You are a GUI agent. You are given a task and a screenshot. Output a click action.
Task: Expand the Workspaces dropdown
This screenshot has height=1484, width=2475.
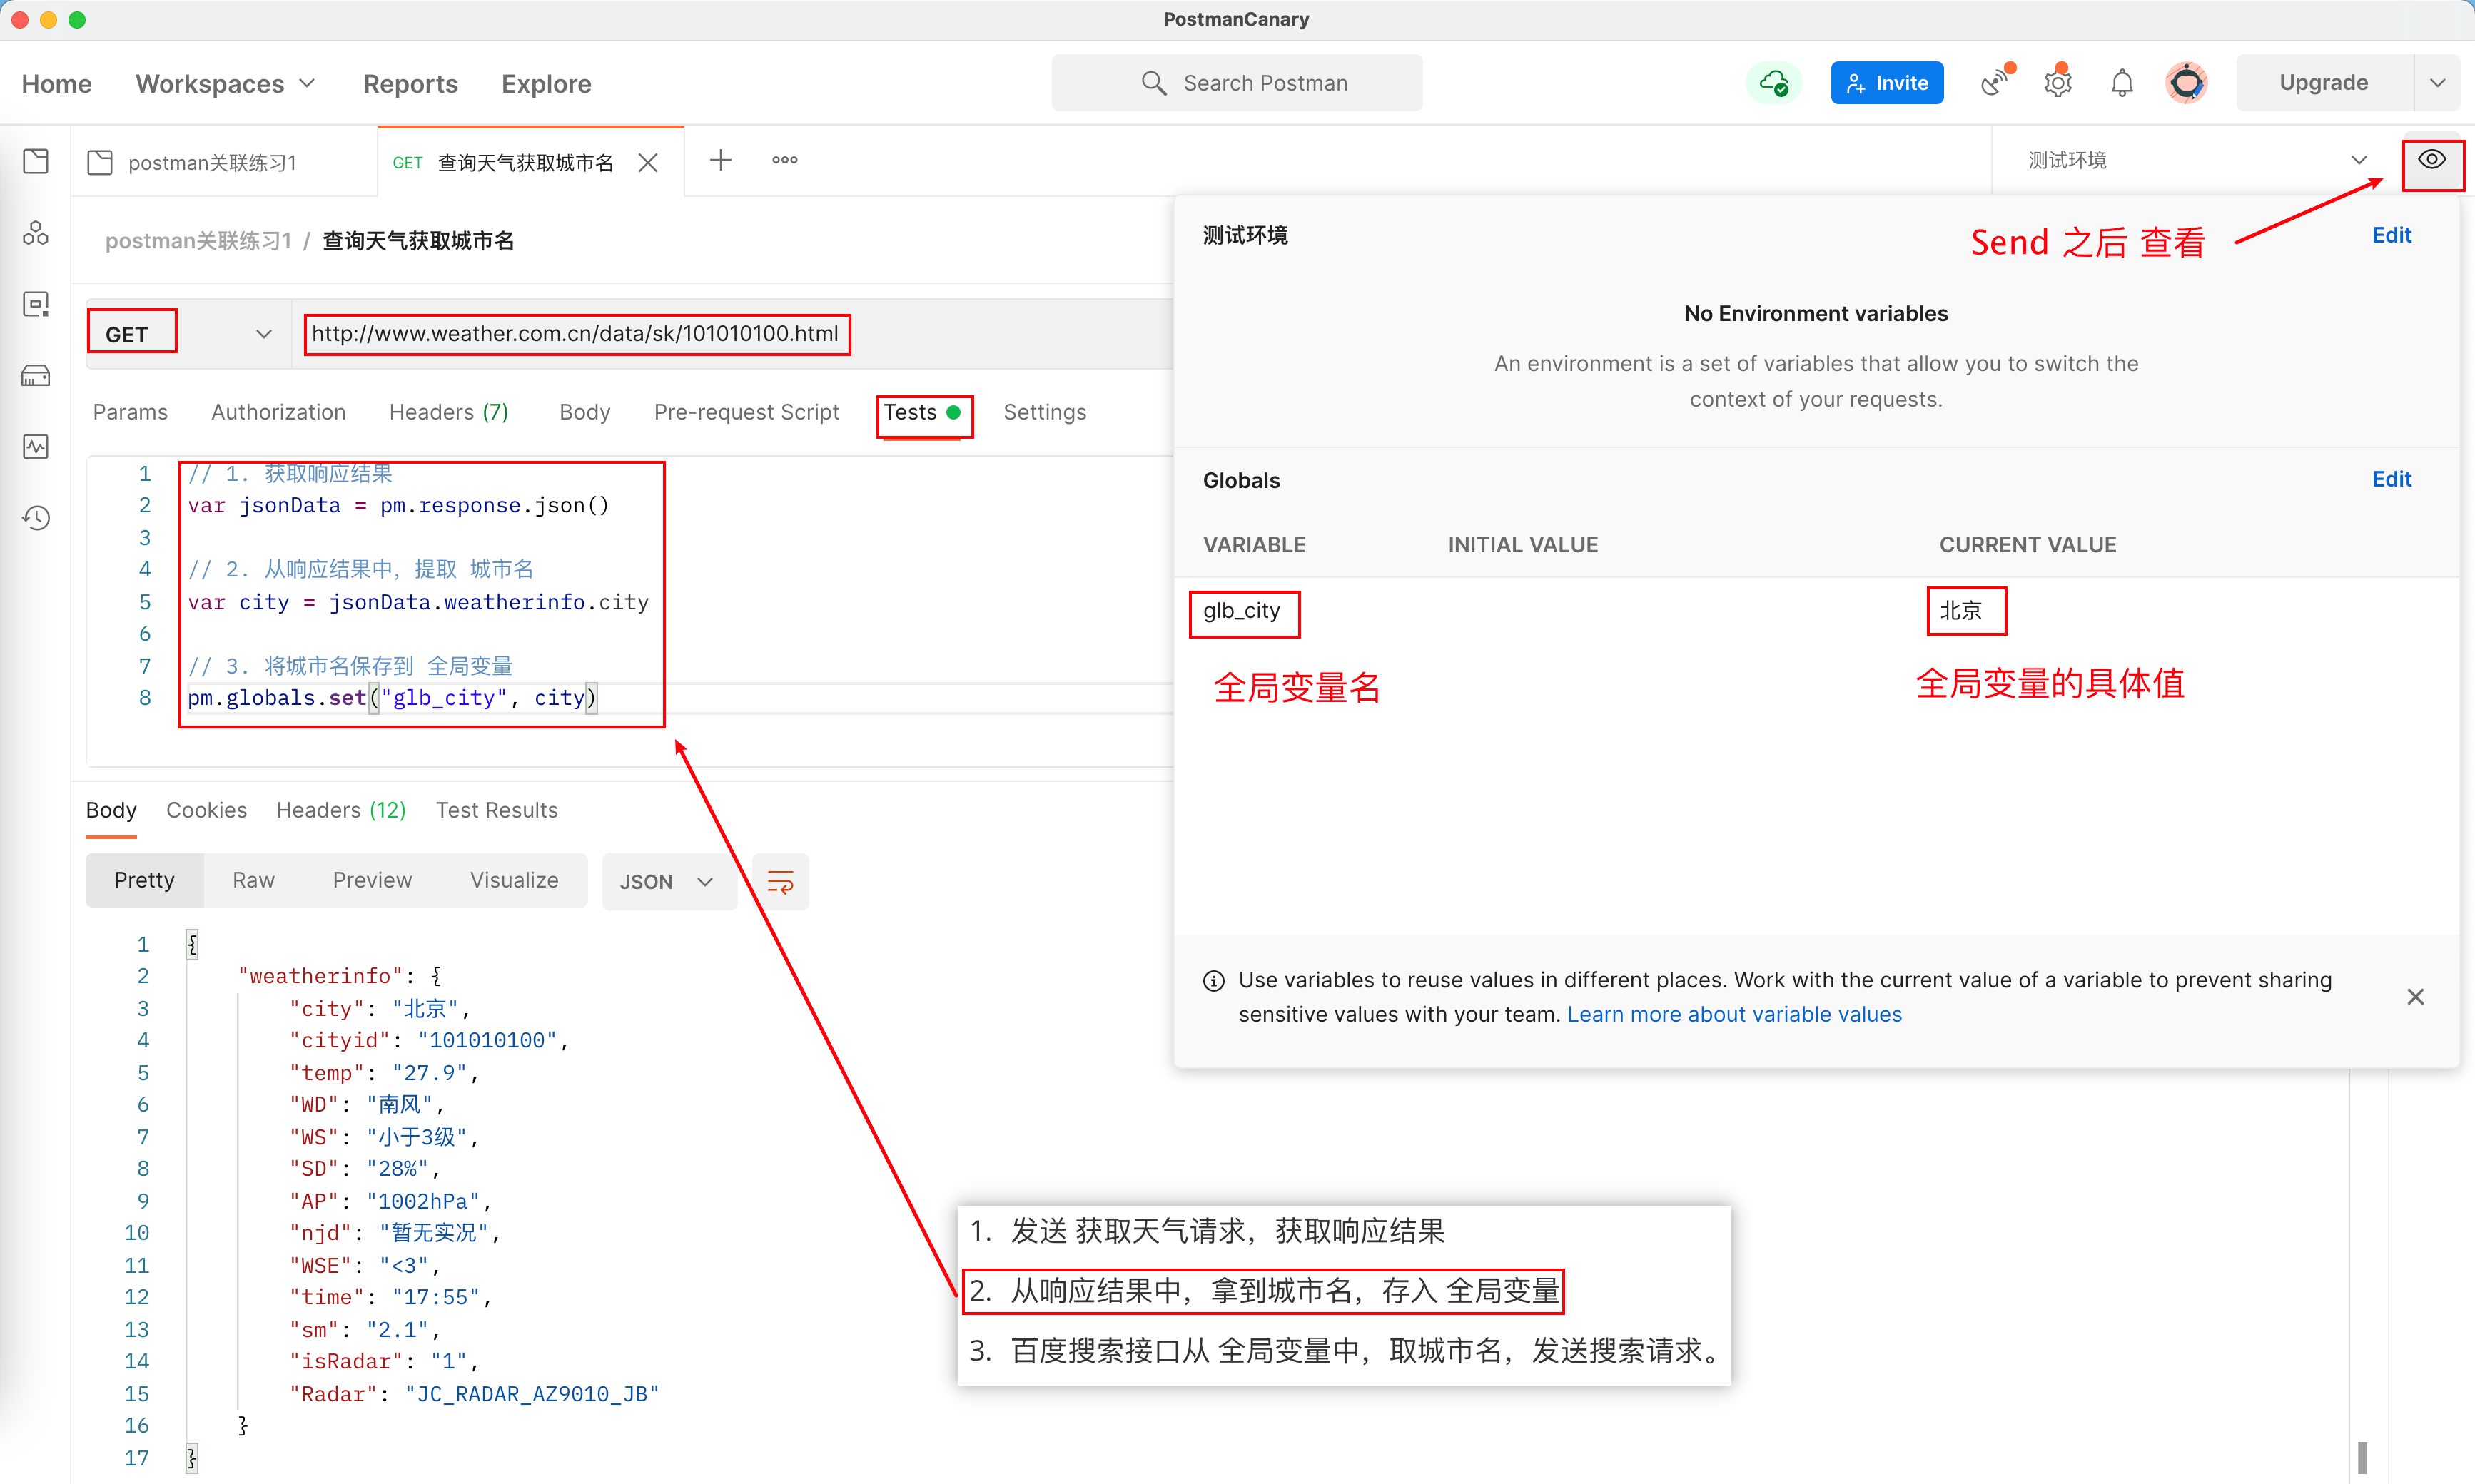point(225,84)
